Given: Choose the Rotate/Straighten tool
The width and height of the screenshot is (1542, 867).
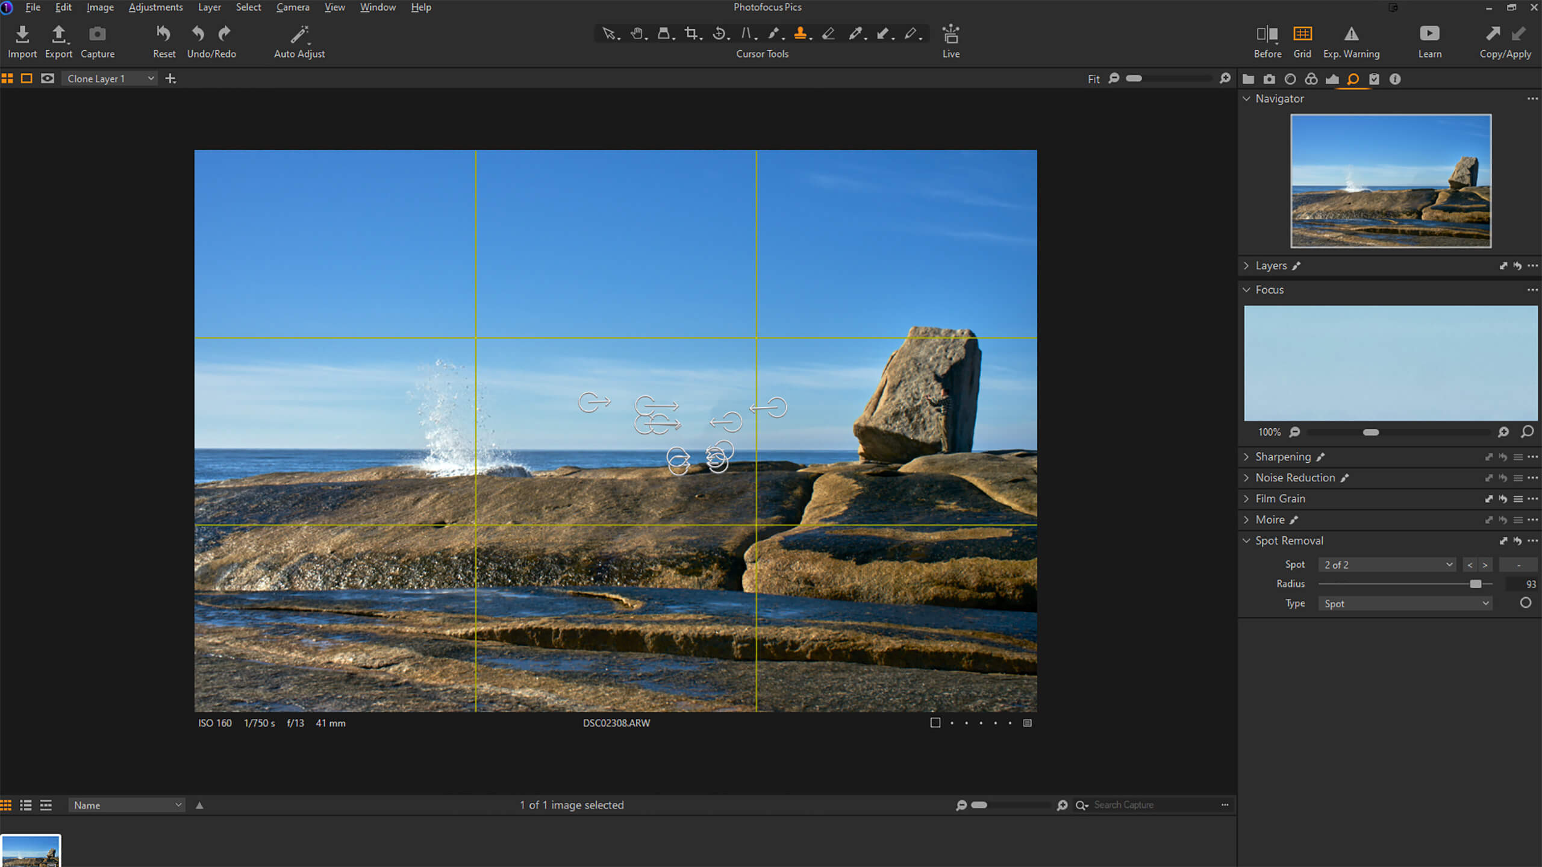Looking at the screenshot, I should coord(719,34).
